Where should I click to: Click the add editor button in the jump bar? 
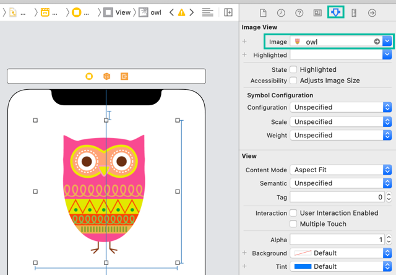pyautogui.click(x=228, y=12)
